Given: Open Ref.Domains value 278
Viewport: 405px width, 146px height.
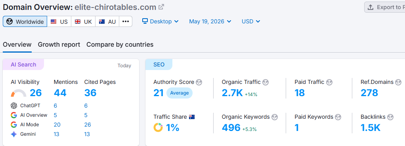Looking at the screenshot, I should coord(369,93).
